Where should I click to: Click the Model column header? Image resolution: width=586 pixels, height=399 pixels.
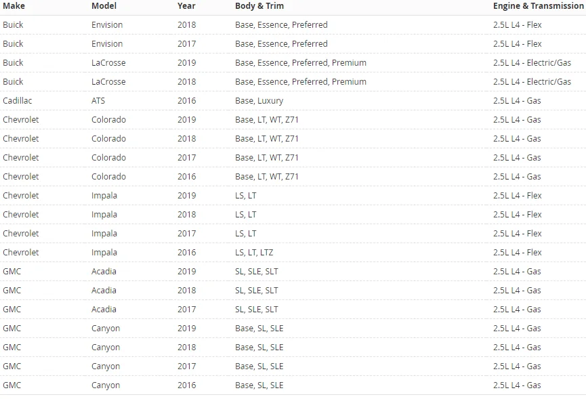104,6
